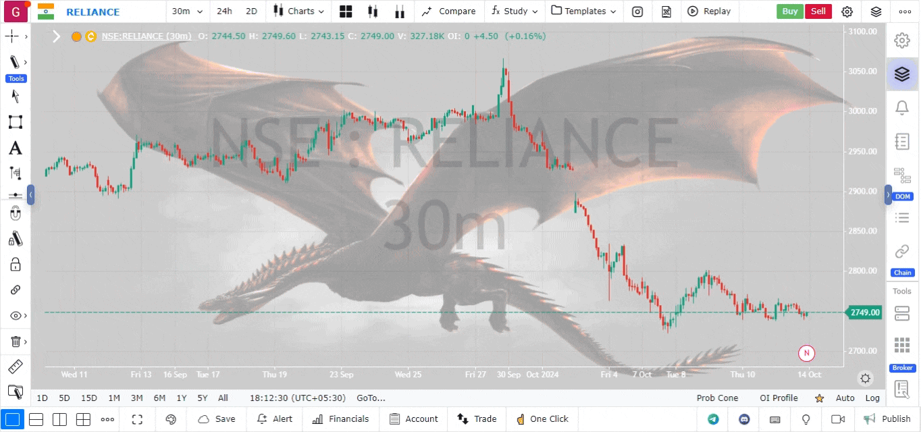921x432 pixels.
Task: Open the alerts bell icon in right sidebar
Action: click(x=901, y=107)
